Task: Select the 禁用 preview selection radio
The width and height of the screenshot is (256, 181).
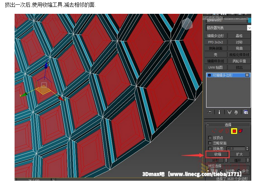Action: tap(208, 171)
